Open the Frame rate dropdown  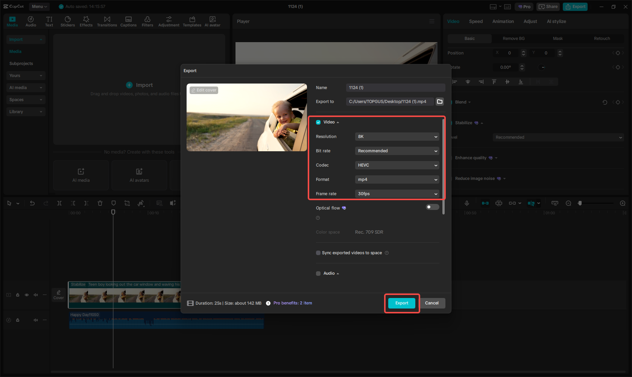[x=397, y=193]
